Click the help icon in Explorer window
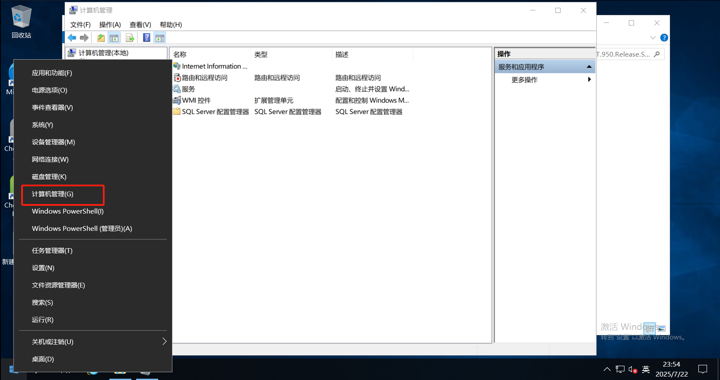Viewport: 720px width, 380px height. (x=664, y=38)
